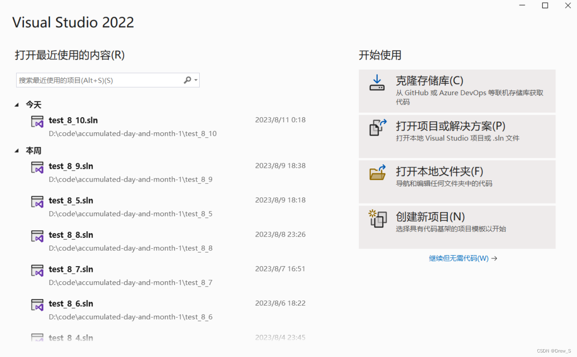The image size is (577, 357).
Task: Click timestamp 2023/8/8 23:26
Action: (280, 234)
